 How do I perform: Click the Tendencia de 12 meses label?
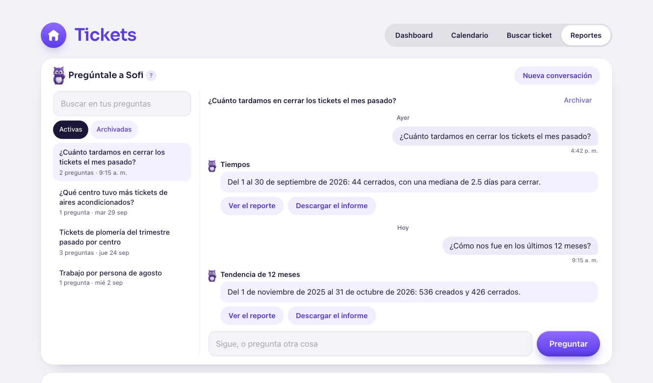coord(260,274)
